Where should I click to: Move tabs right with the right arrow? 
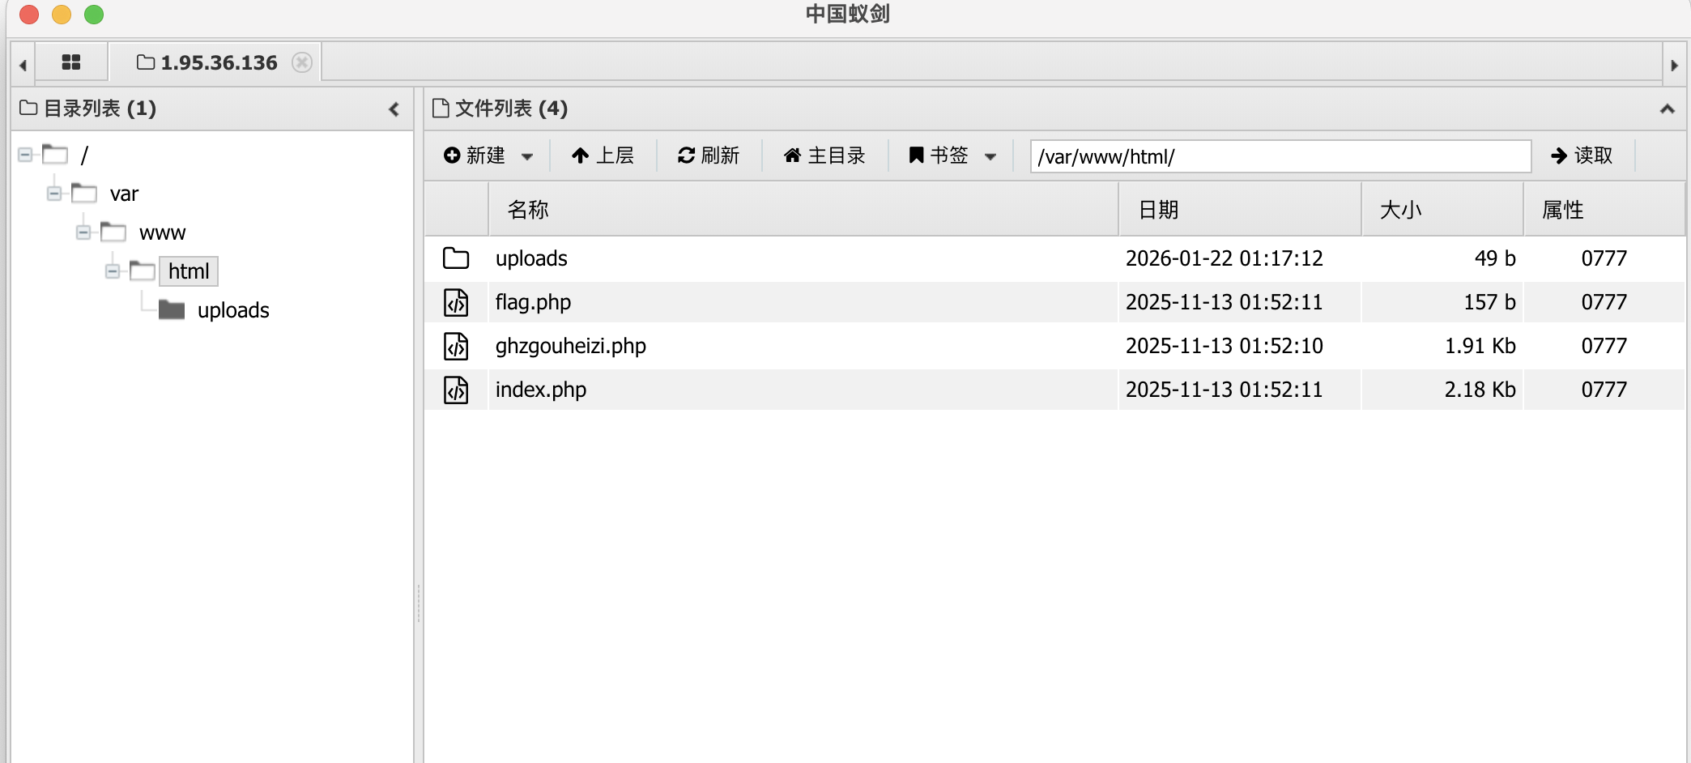(1674, 65)
